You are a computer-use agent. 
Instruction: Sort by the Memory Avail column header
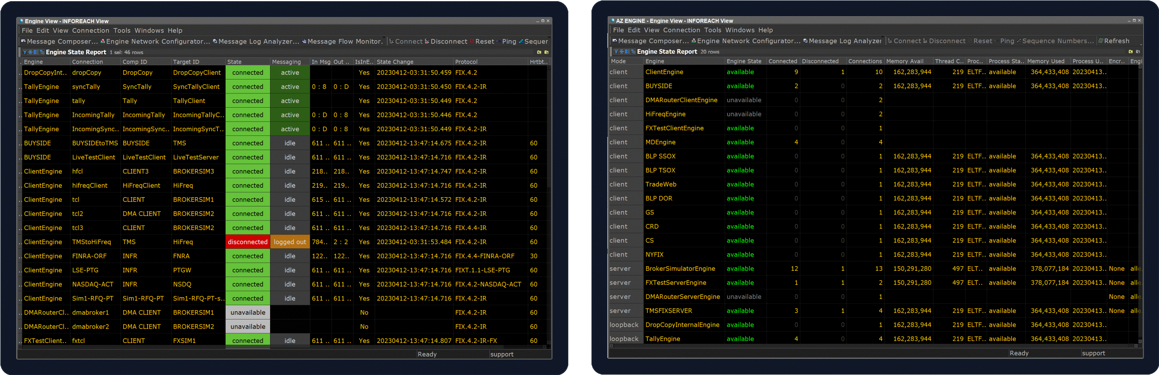pos(904,61)
